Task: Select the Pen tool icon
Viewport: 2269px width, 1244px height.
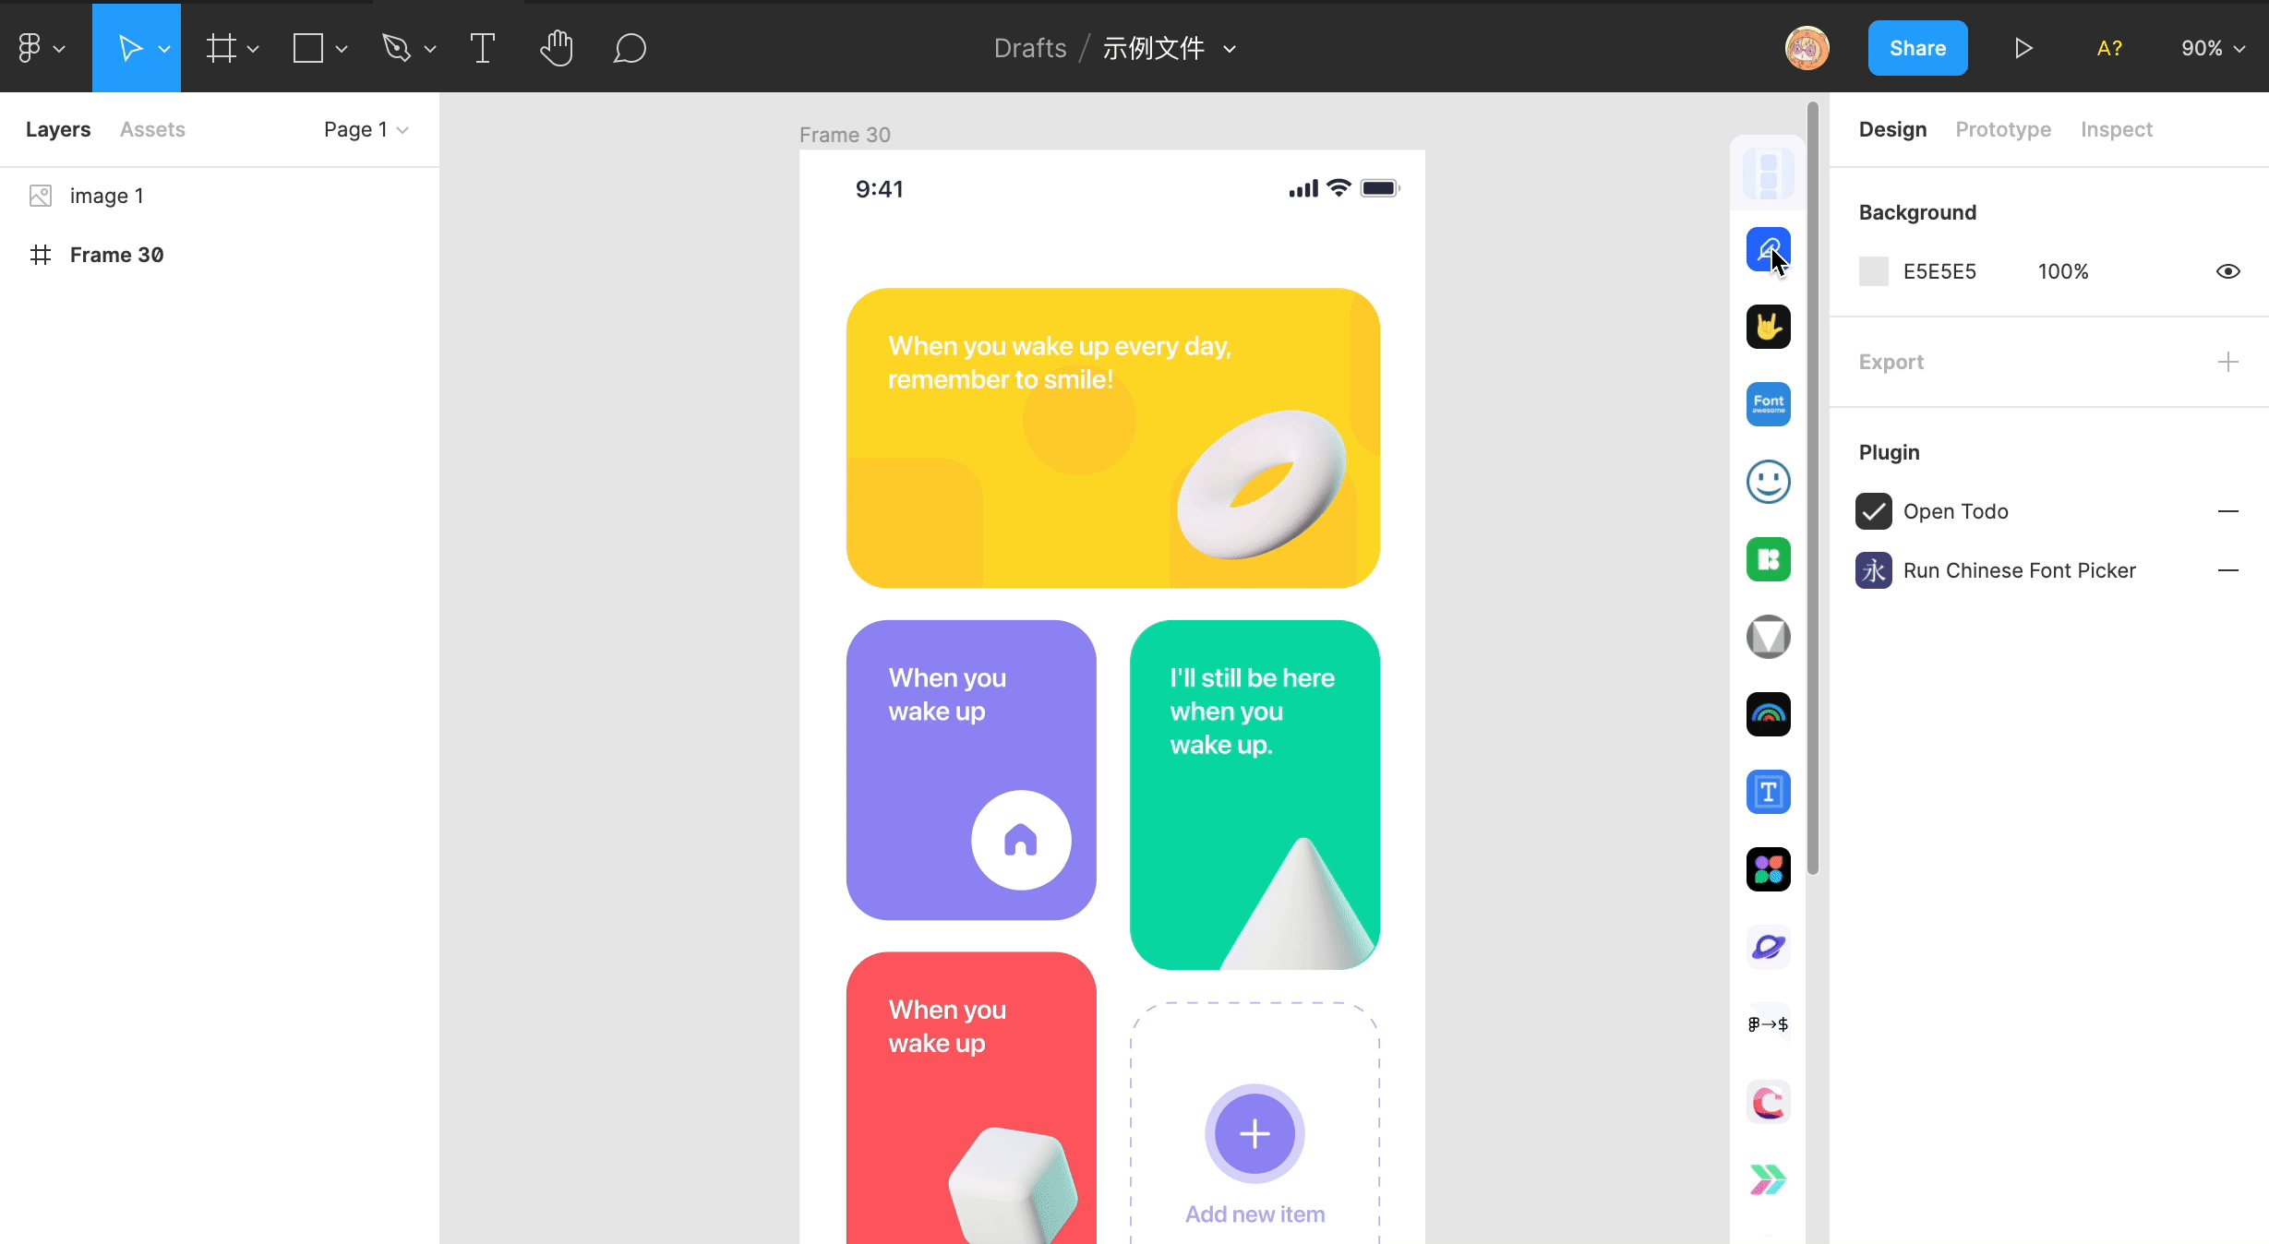Action: click(397, 48)
